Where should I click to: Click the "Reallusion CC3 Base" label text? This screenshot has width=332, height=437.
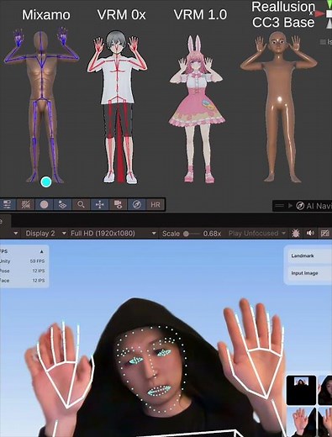[283, 14]
